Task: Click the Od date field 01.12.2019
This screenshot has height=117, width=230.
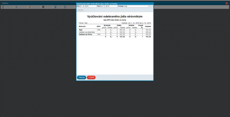Action: pyautogui.click(x=88, y=6)
